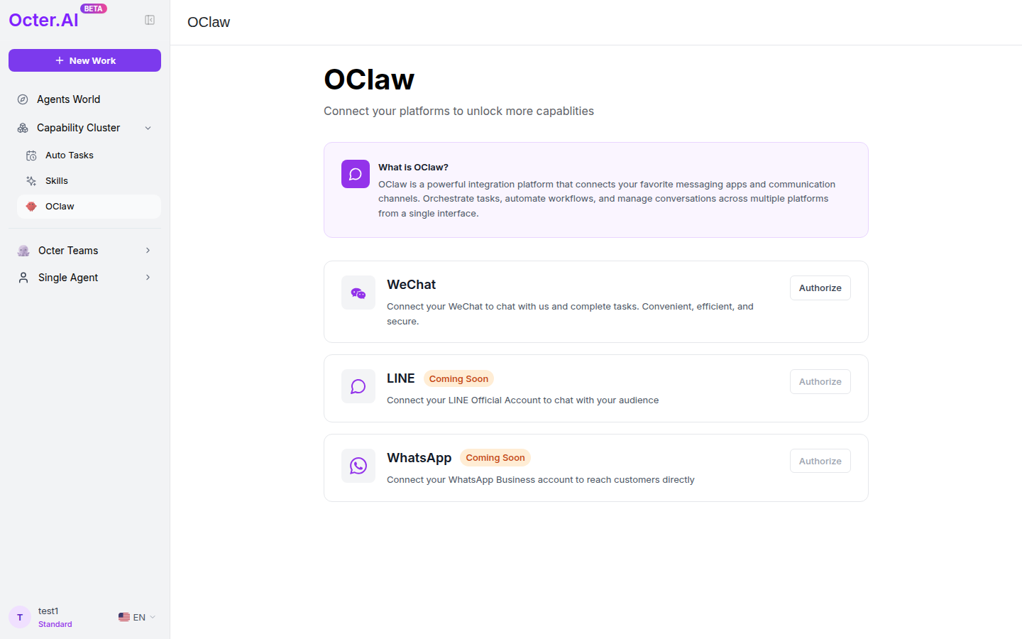
Task: Click the Octer.AI logo
Action: click(44, 21)
